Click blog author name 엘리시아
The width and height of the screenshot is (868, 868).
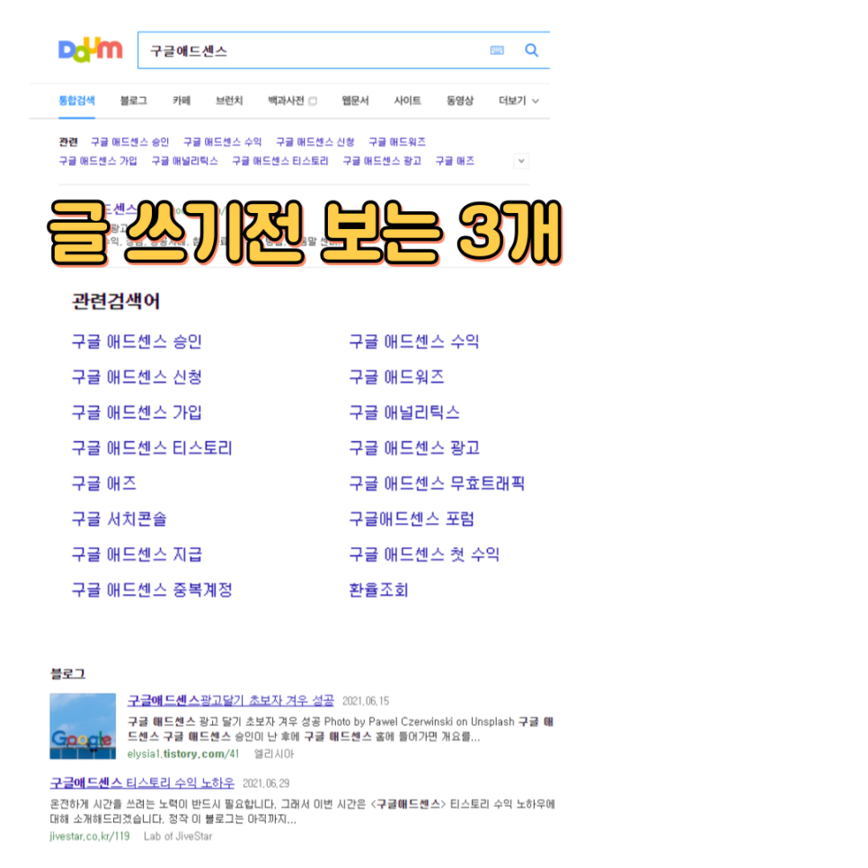(x=274, y=754)
